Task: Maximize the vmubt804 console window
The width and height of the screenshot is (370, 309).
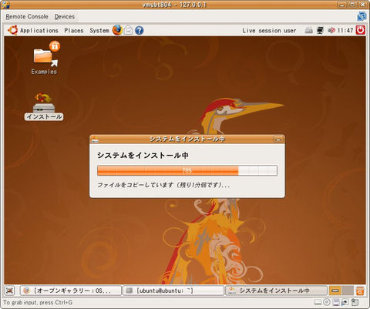Action: pyautogui.click(x=353, y=5)
